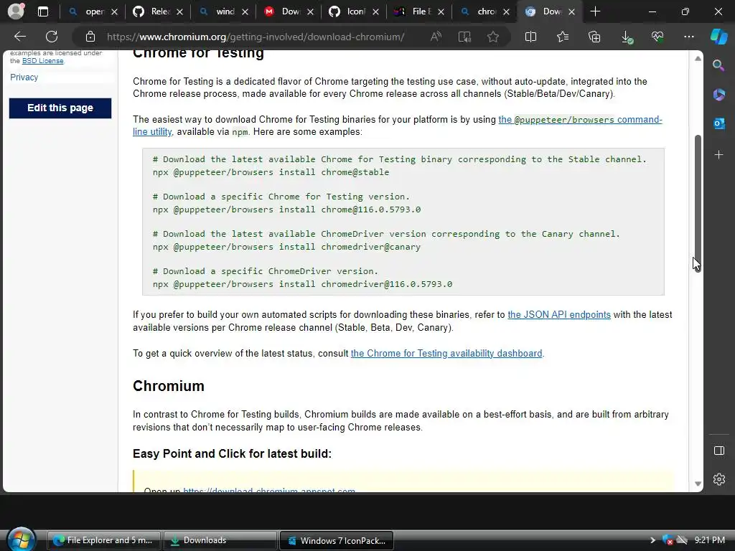735x551 pixels.
Task: Click 'npx @puppeteer/browsers install chrome@stable' line
Action: tap(271, 172)
